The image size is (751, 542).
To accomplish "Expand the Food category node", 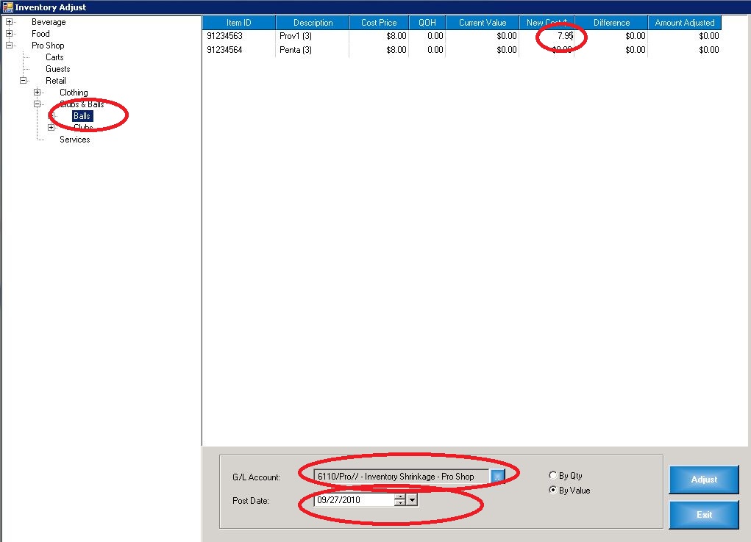I will [x=9, y=34].
